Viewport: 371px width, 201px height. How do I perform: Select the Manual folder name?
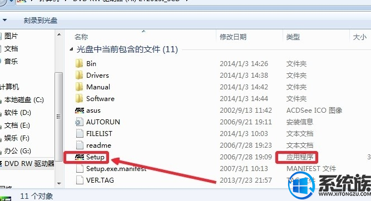(x=98, y=87)
